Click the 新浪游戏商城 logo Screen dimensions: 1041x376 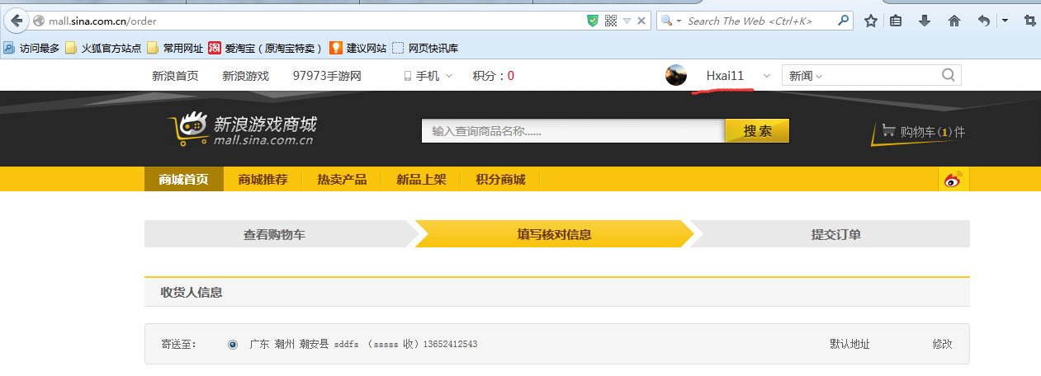242,129
